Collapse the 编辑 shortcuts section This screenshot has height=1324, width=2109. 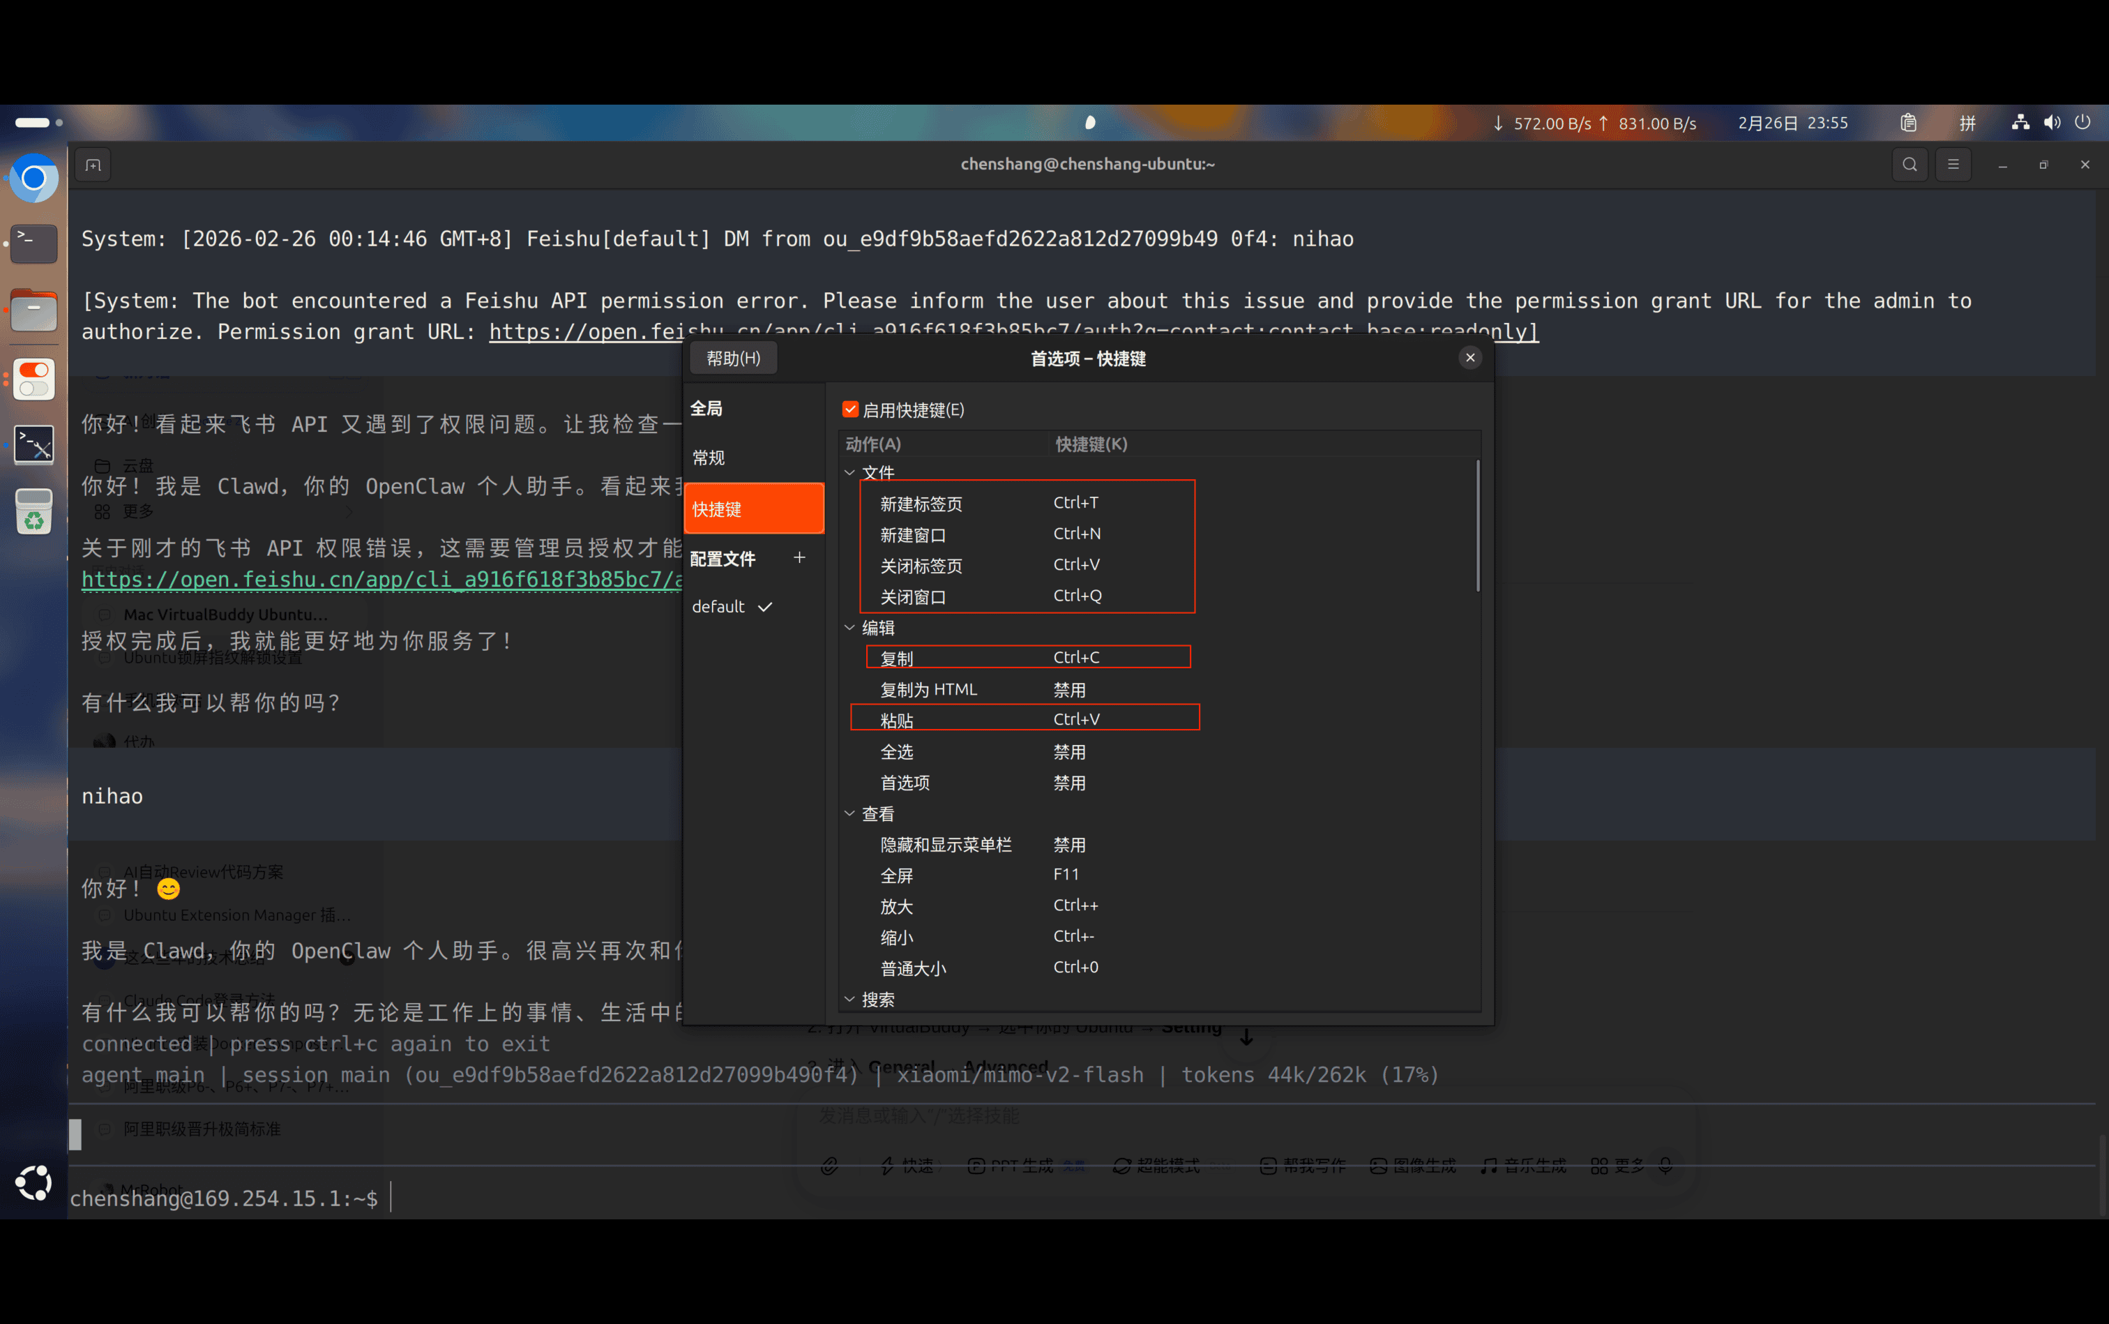click(849, 627)
